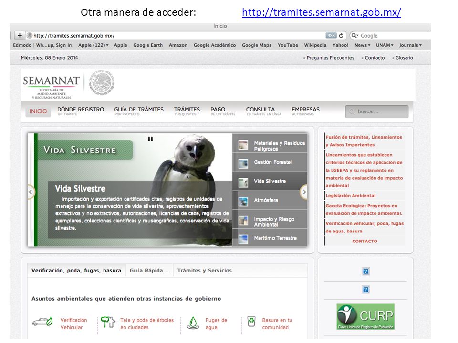Open the Google Académico bookmark
This screenshot has width=458, height=343.
pos(214,45)
